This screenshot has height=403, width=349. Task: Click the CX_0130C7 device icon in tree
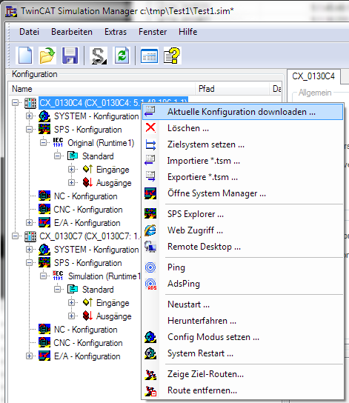30,236
